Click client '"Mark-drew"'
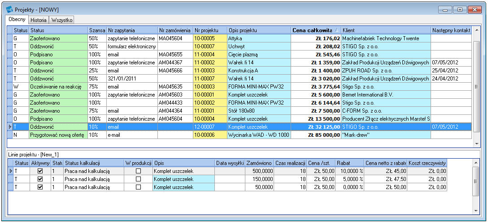The width and height of the screenshot is (488, 223). click(386, 135)
